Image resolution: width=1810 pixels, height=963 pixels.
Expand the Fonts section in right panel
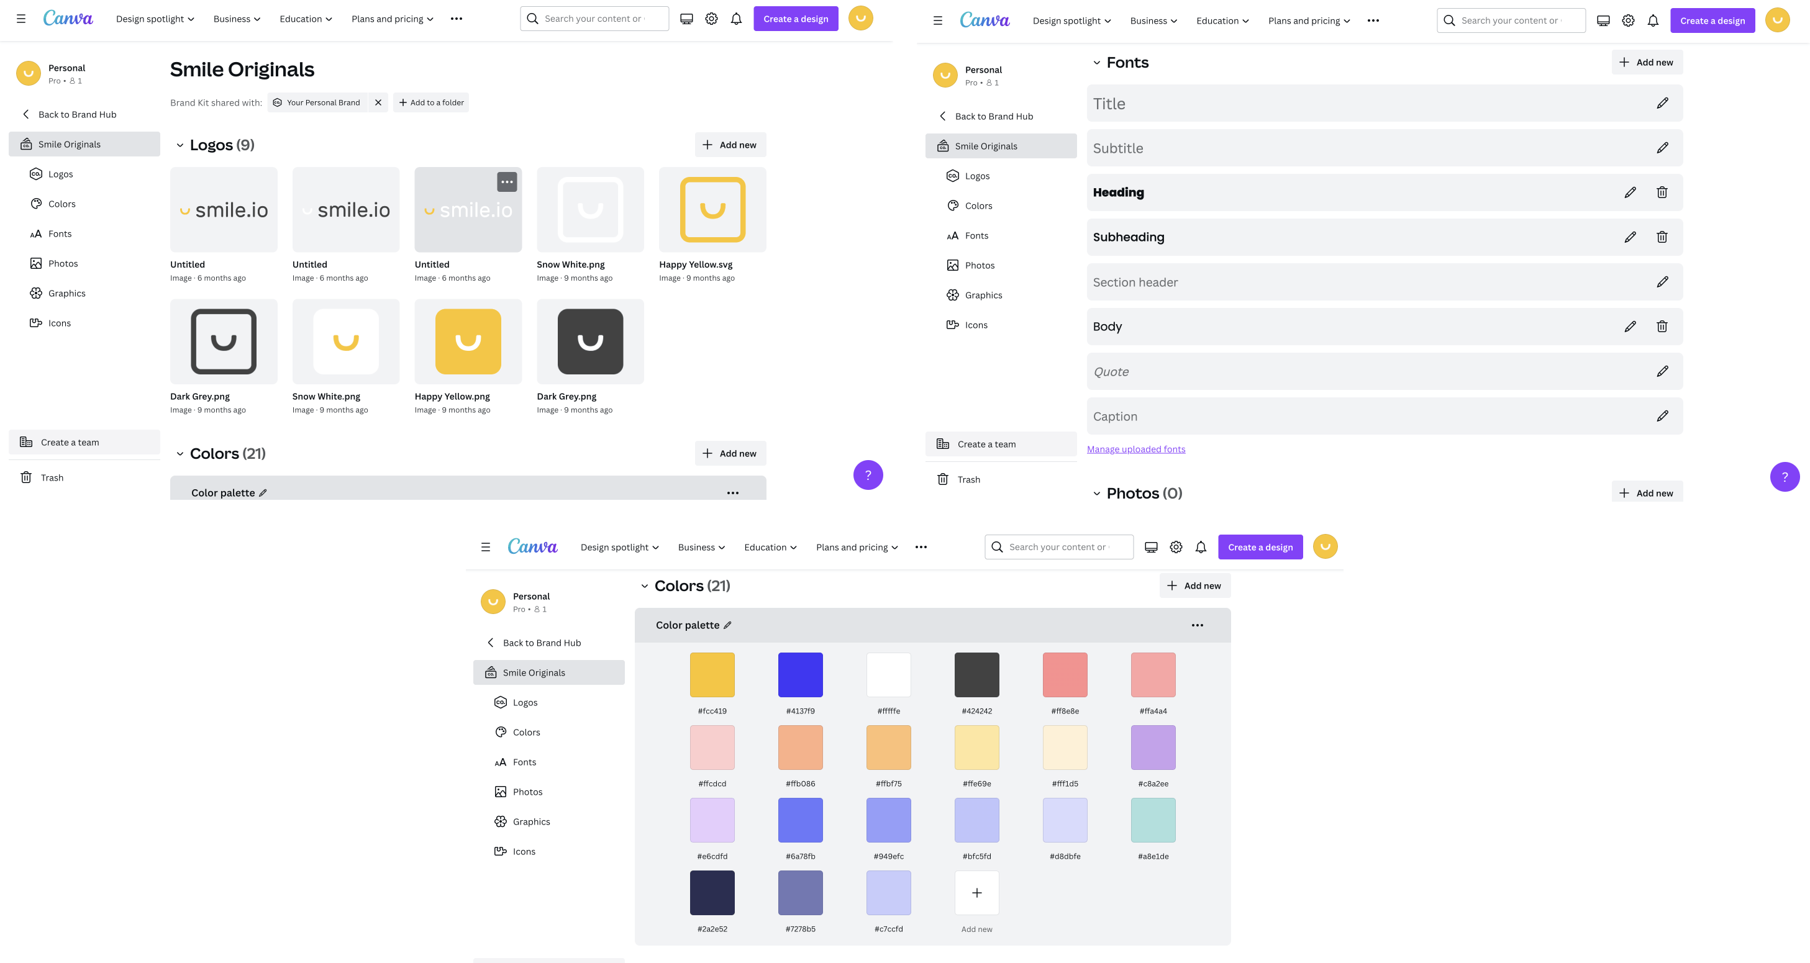(1098, 62)
